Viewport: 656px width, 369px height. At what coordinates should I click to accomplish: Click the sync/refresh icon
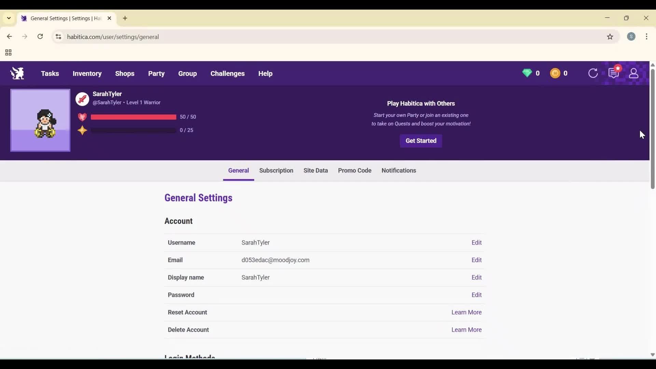593,73
